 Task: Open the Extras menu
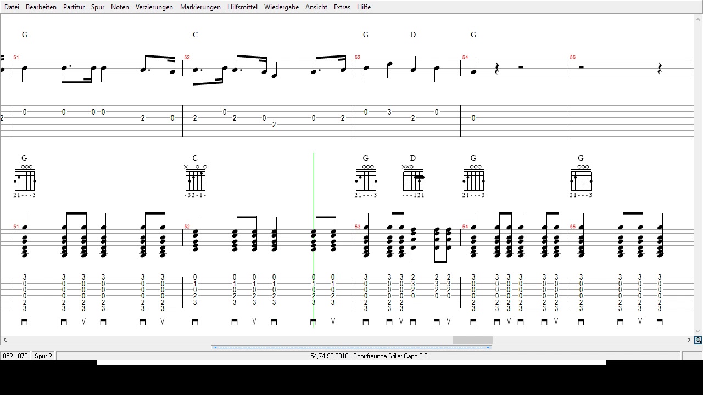tap(342, 7)
